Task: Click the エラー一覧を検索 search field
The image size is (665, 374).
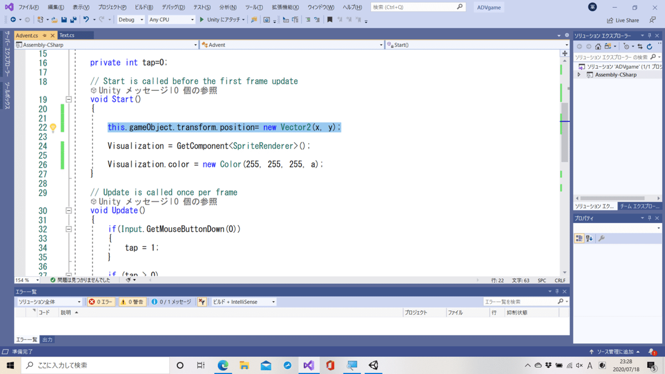Action: pos(526,302)
